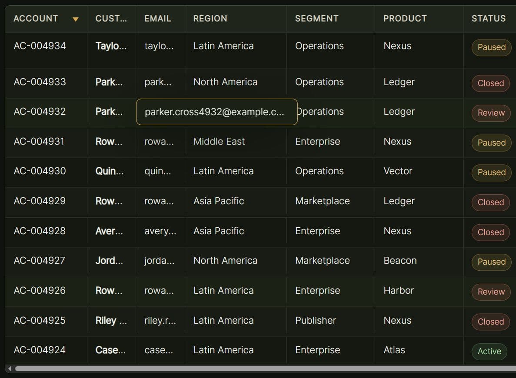516x378 pixels.
Task: Sort by the Region column header
Action: [x=210, y=19]
